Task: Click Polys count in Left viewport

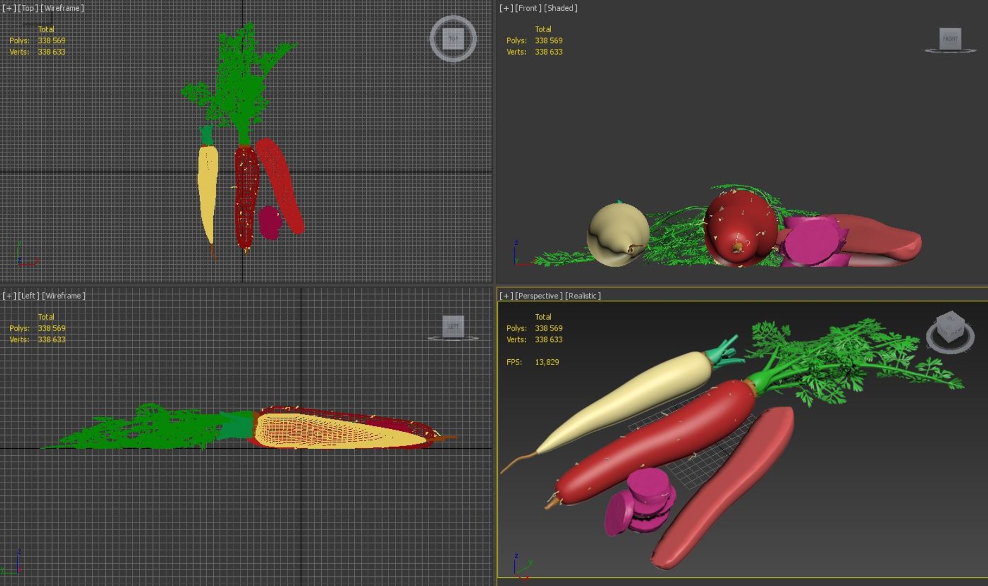Action: (x=52, y=328)
